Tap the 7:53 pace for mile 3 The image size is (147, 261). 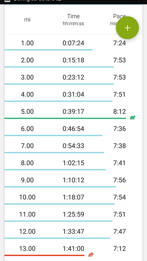[x=119, y=77]
